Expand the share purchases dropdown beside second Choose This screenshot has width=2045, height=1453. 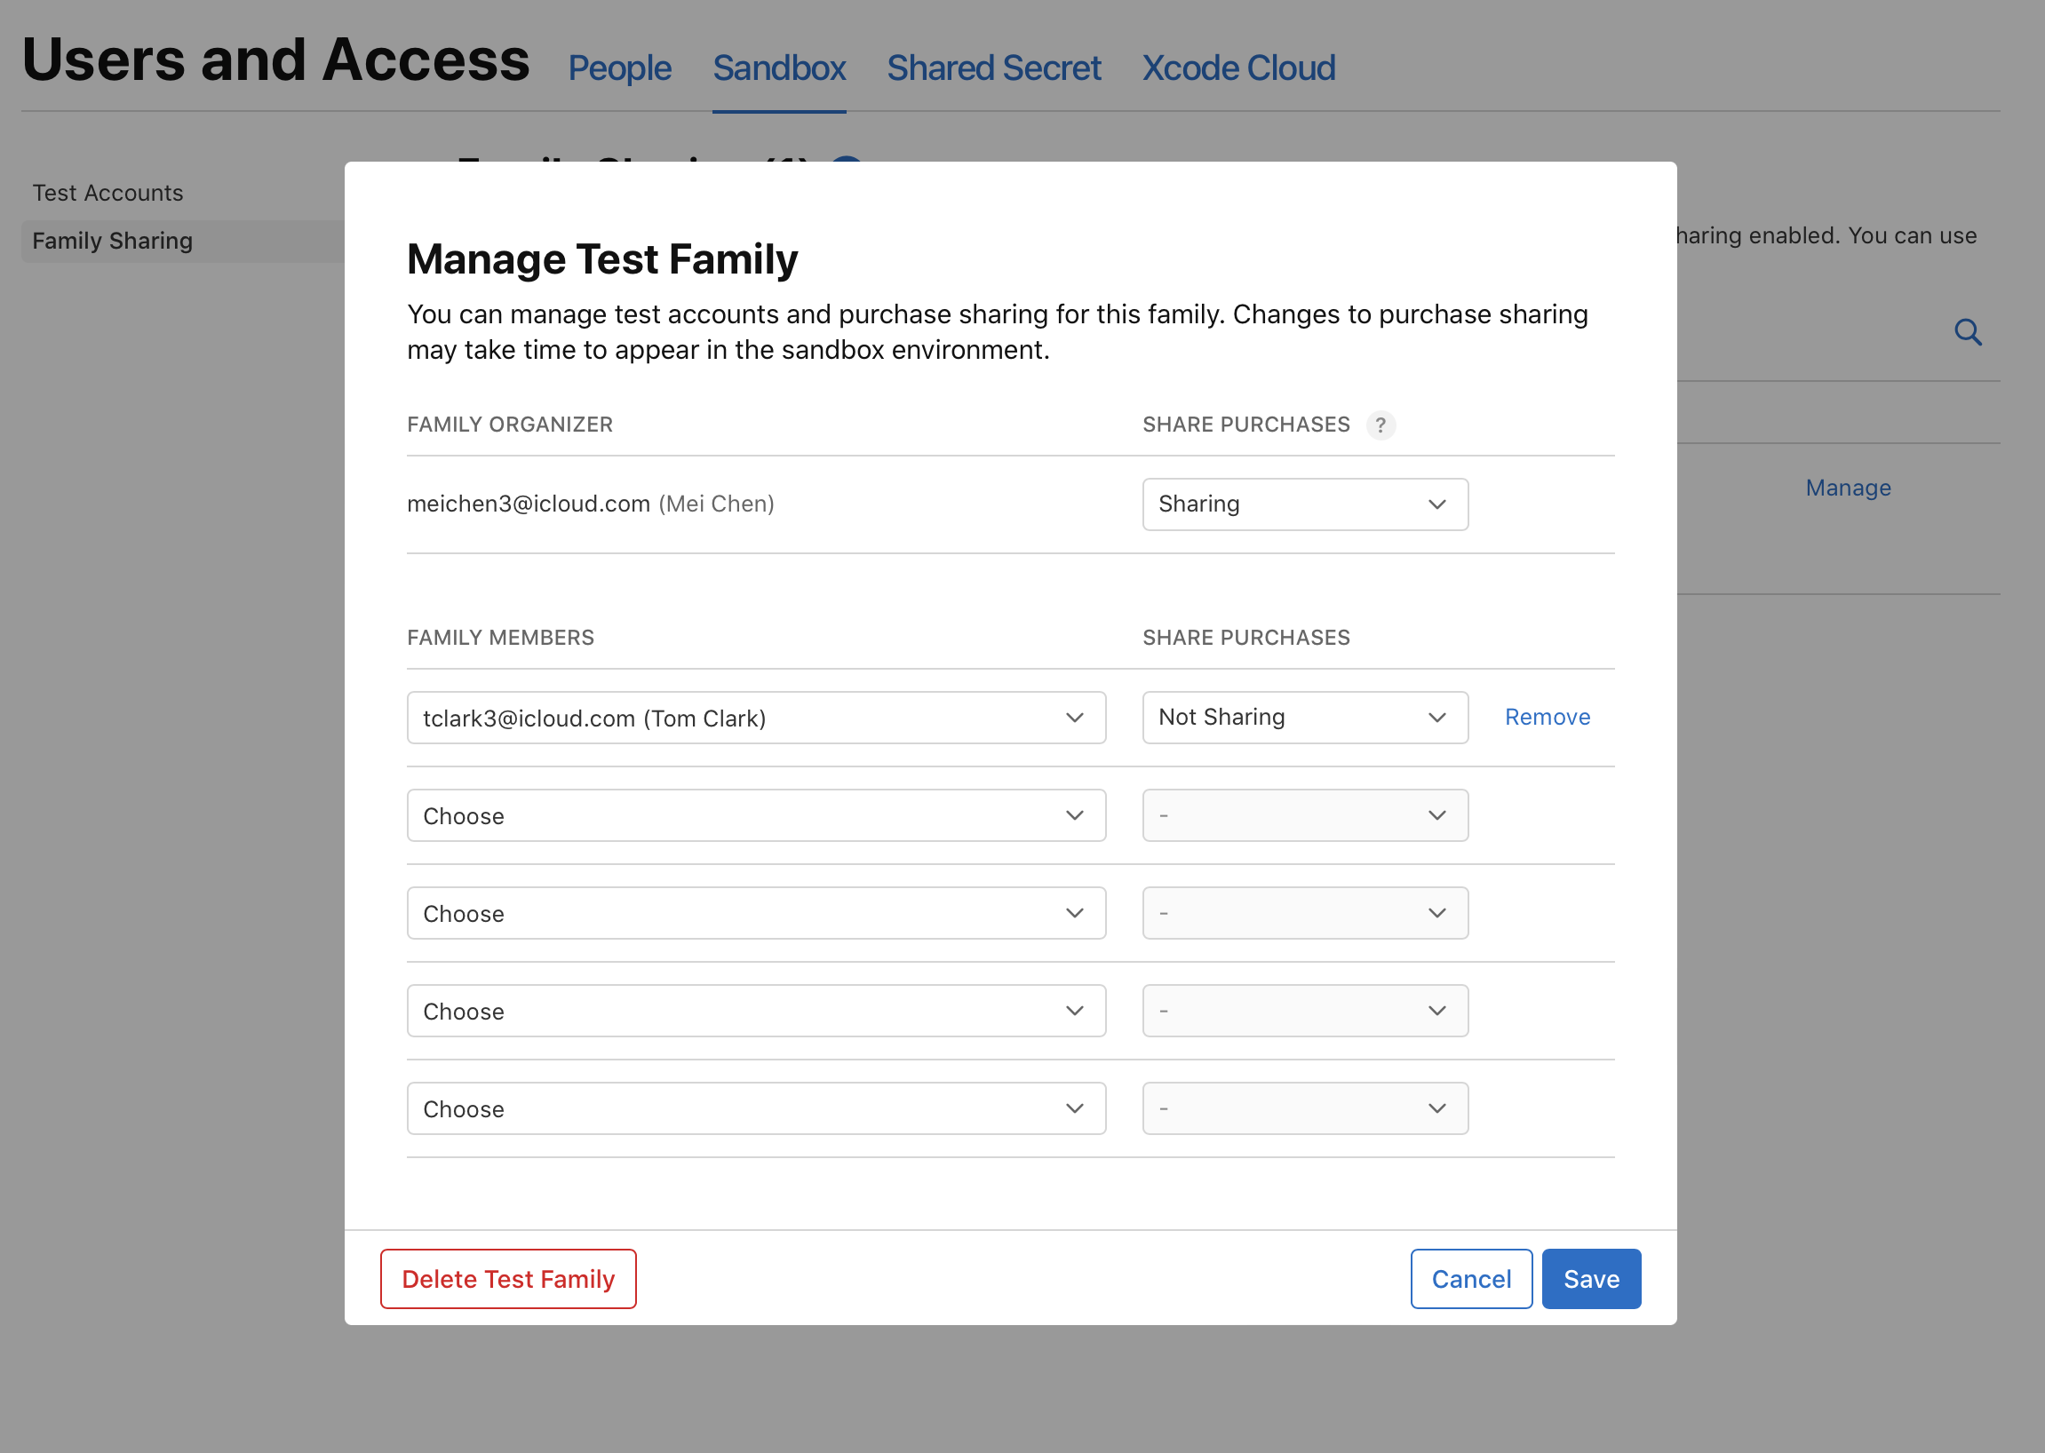pyautogui.click(x=1304, y=913)
